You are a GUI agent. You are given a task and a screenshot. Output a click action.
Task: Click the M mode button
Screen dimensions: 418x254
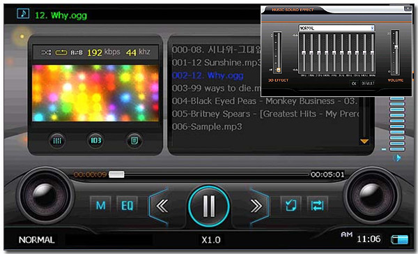click(100, 205)
